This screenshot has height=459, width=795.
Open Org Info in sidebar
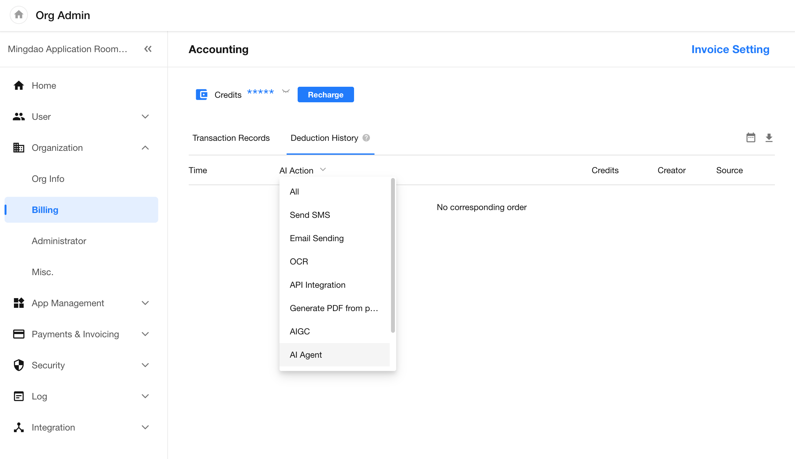[x=48, y=179]
